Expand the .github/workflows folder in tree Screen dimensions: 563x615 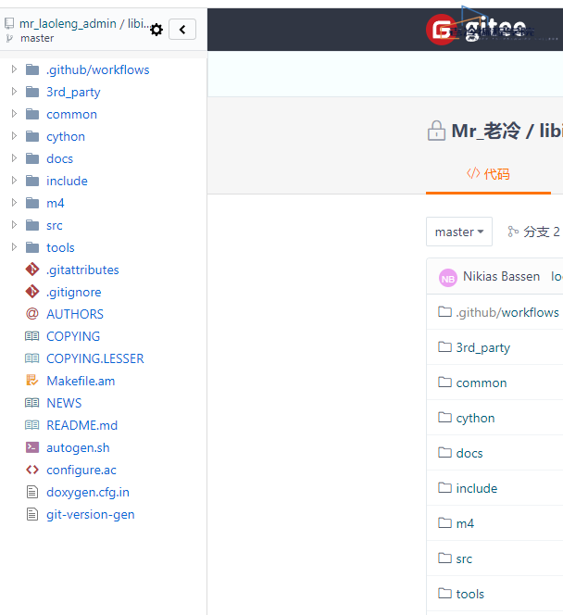click(x=14, y=69)
